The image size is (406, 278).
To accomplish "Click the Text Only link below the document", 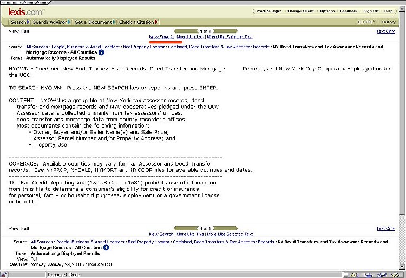I will (385, 228).
